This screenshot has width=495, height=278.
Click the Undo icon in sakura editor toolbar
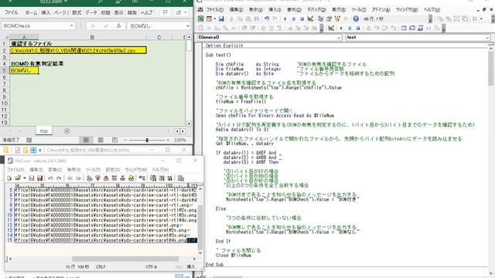[x=50, y=178]
